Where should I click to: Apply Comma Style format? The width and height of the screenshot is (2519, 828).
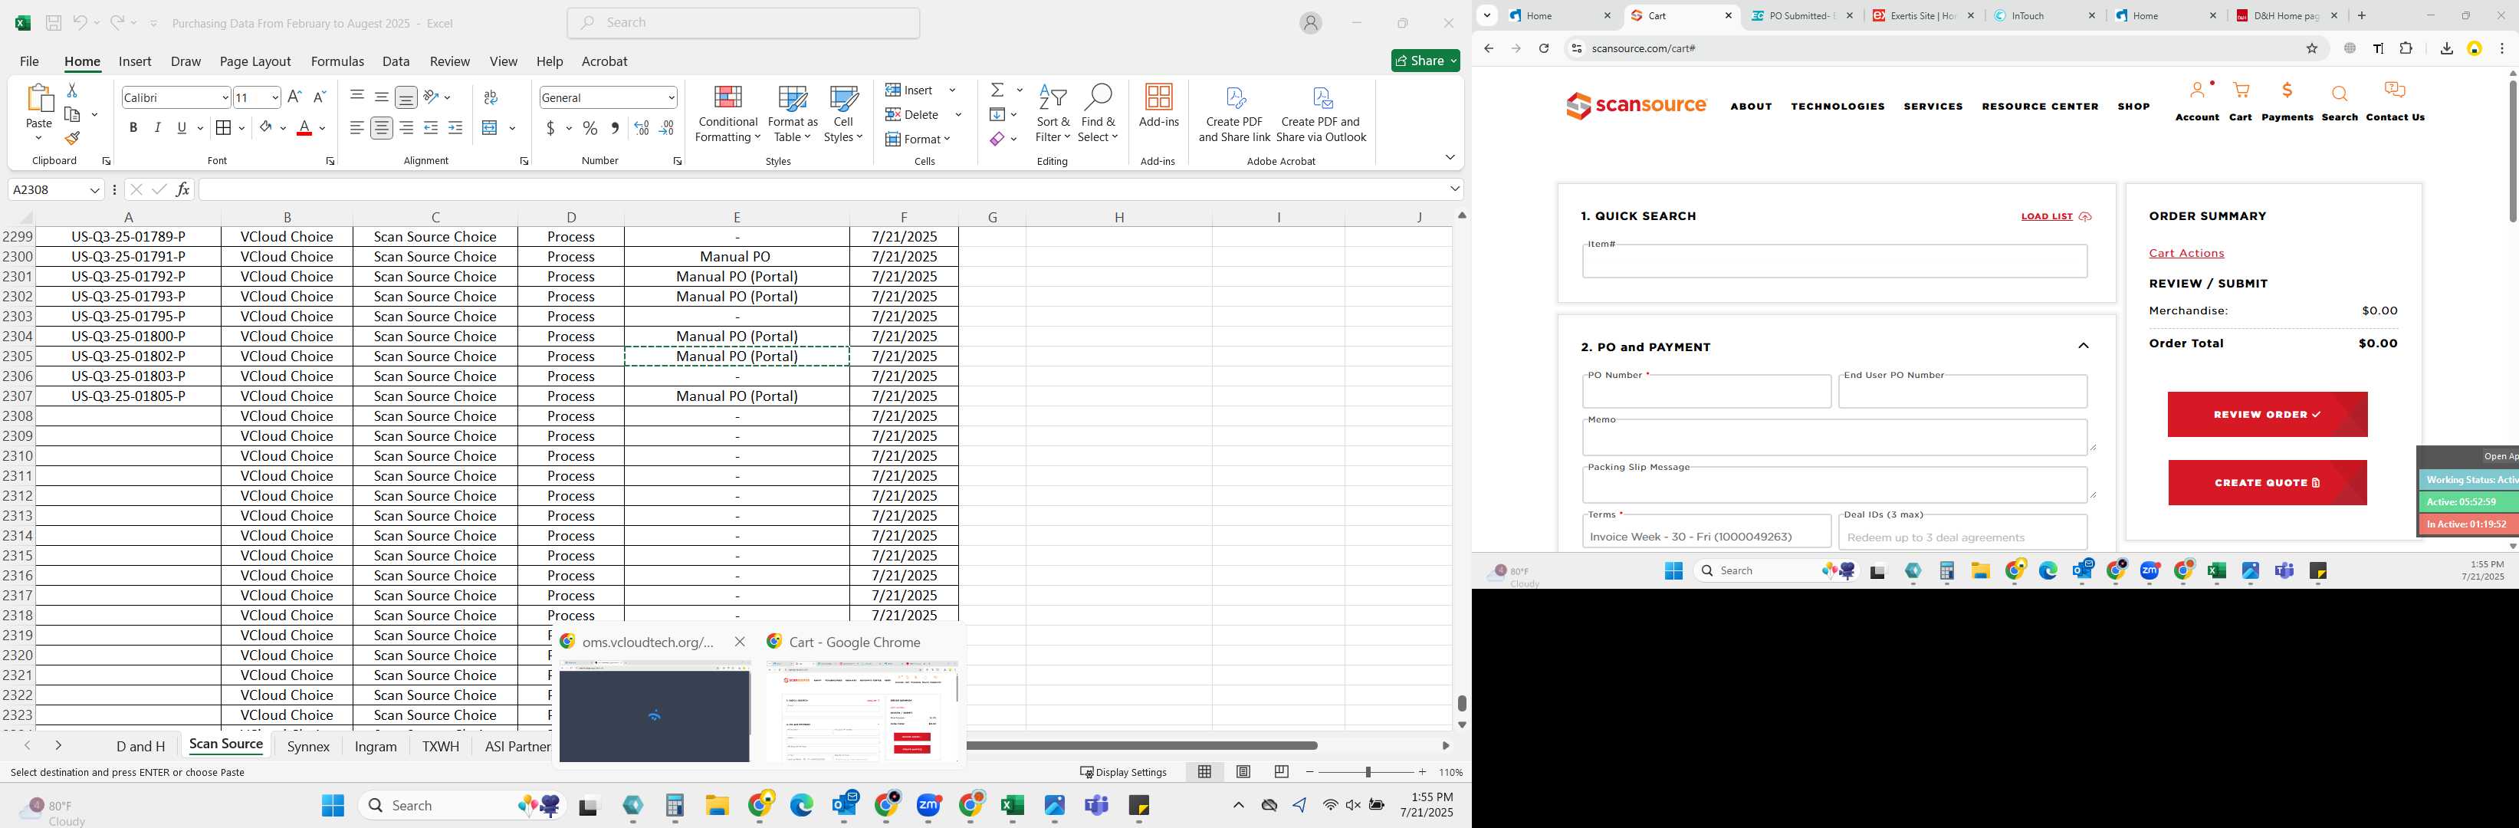coord(615,128)
